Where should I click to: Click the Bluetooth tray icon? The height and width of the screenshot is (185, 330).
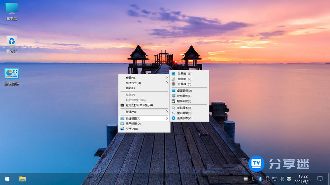[260, 179]
